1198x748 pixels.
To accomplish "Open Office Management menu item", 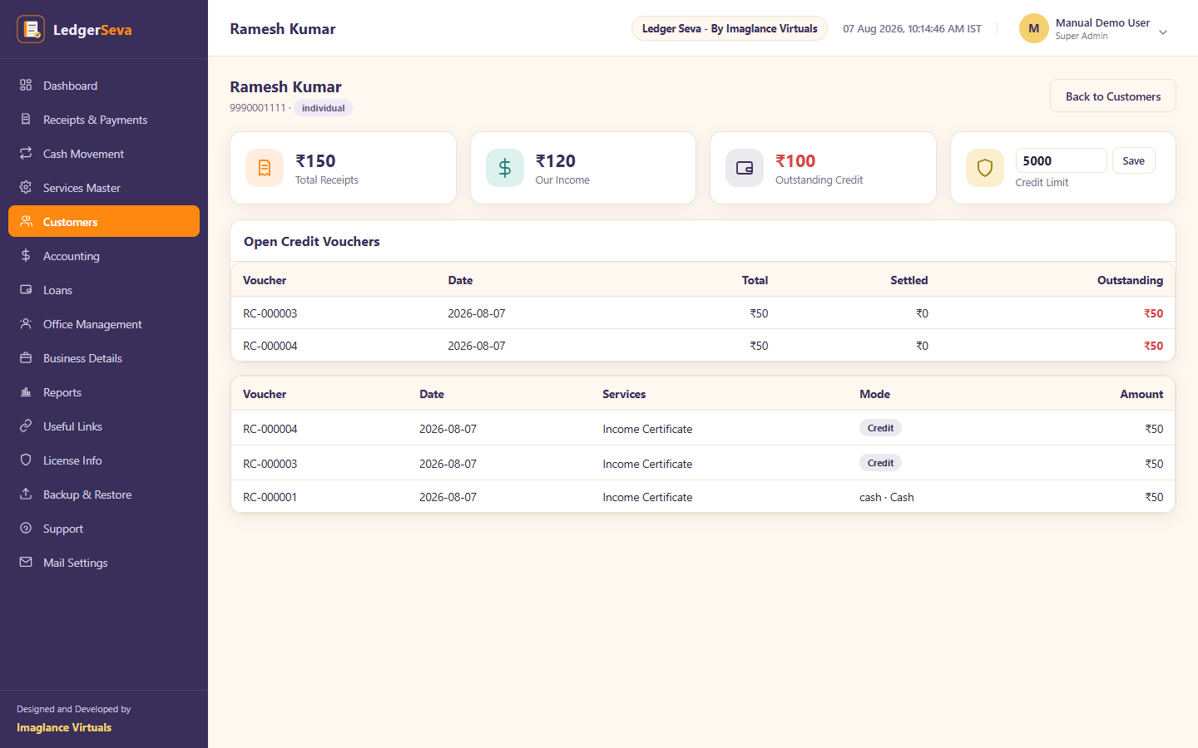I will click(x=104, y=323).
